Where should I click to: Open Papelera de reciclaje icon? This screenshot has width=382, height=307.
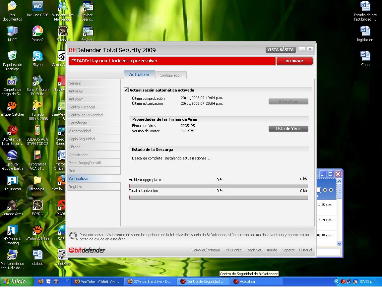12,61
